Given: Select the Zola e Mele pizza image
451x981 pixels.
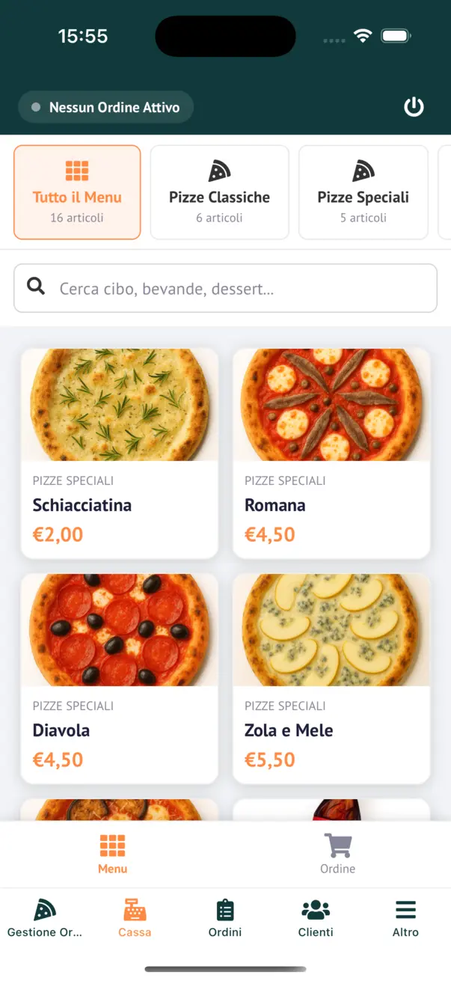Looking at the screenshot, I should tap(331, 630).
